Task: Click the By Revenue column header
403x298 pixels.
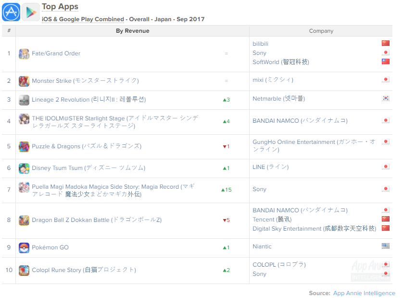Action: click(132, 31)
